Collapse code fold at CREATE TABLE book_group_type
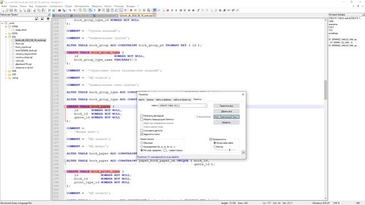The height and width of the screenshot is (205, 365). (x=66, y=52)
